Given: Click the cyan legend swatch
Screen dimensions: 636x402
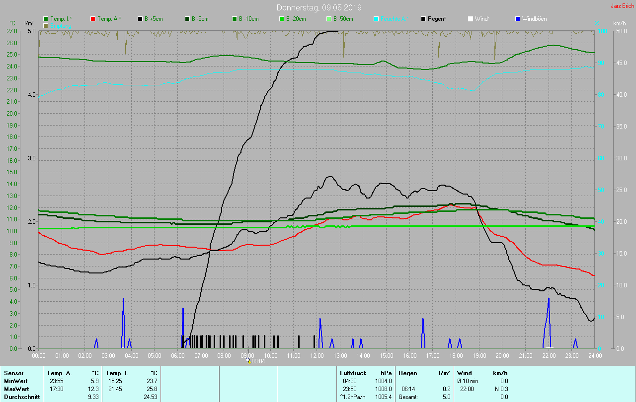Looking at the screenshot, I should coord(376,19).
